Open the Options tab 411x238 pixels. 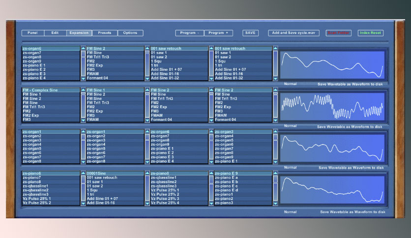[x=130, y=33]
